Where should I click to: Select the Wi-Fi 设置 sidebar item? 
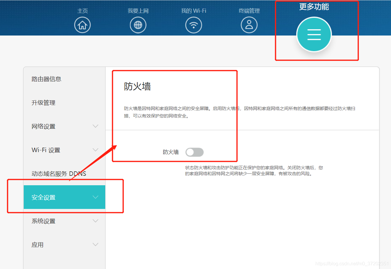[64, 150]
